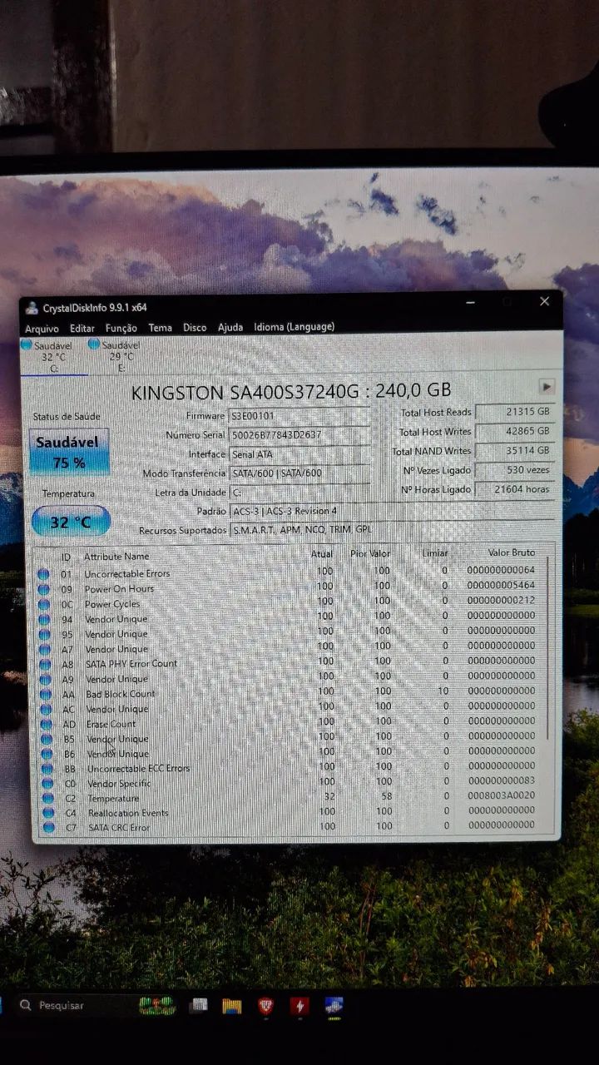Screen dimensions: 599x1065
Task: Open the Ajuda menu
Action: pos(230,327)
